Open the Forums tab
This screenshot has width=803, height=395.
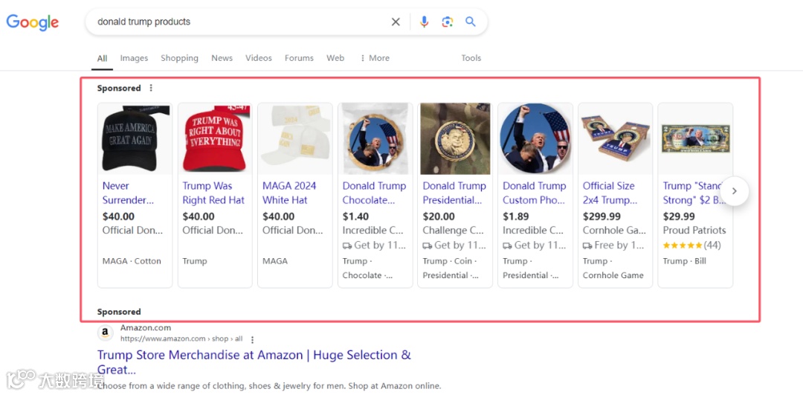299,58
